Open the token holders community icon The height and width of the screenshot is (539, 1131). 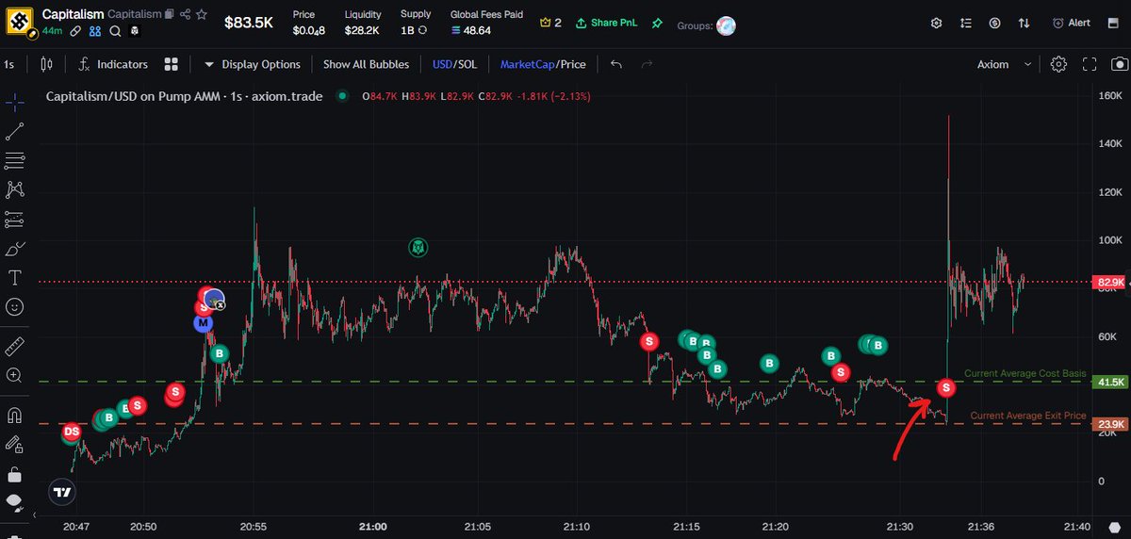click(95, 31)
